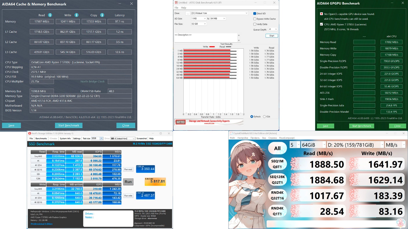408x229 pixels.
Task: Select the Bytes/s radio button in ATTO
Action: (252, 117)
